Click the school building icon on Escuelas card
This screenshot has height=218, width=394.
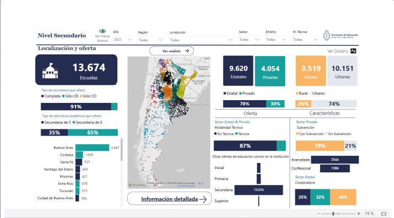tap(50, 71)
